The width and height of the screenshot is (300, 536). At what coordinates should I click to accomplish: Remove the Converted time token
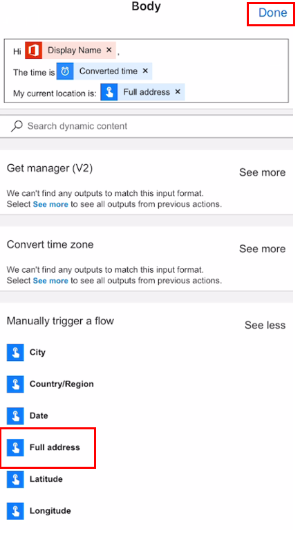click(145, 71)
